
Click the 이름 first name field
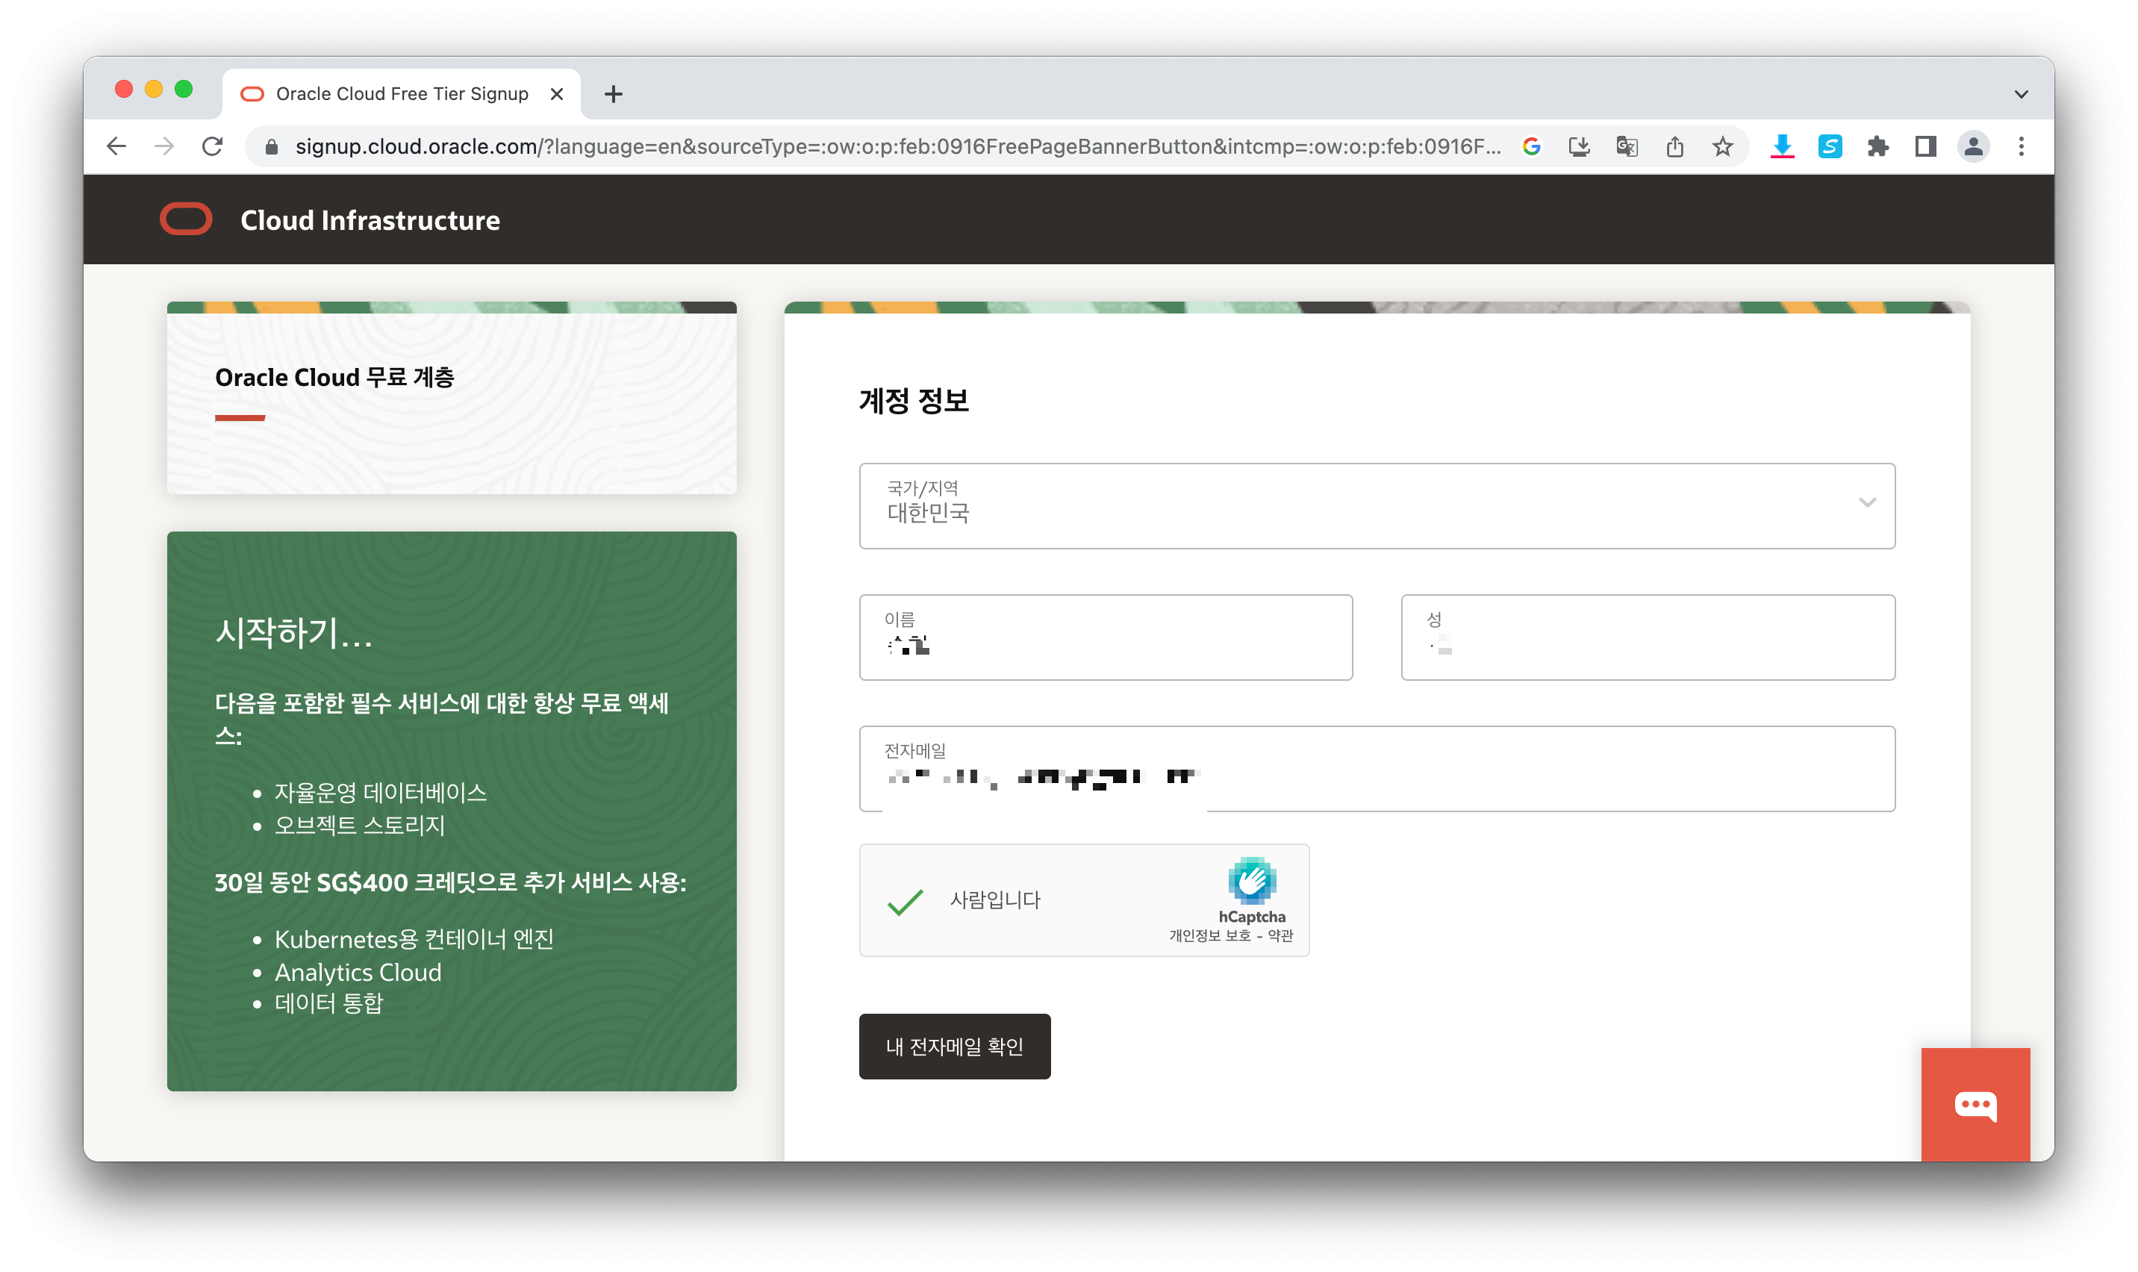1106,637
